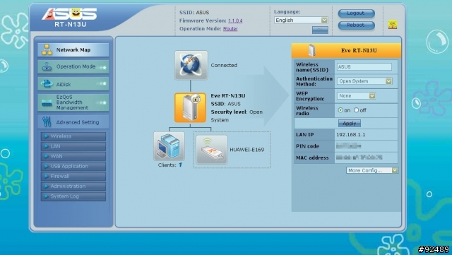Image resolution: width=452 pixels, height=255 pixels.
Task: Open the Clients computer icon
Action: (169, 146)
